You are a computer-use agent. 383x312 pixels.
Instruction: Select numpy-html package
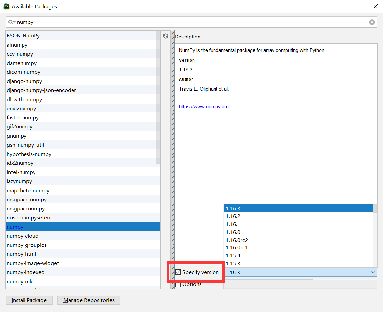click(x=83, y=254)
